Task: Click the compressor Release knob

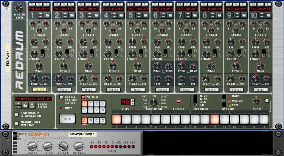Action: pos(79,146)
